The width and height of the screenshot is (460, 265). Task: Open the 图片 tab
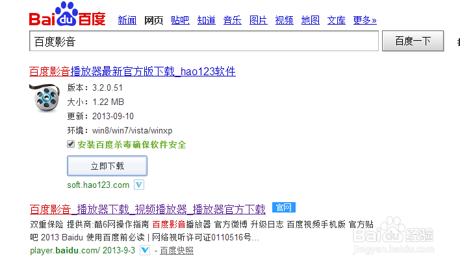click(258, 20)
